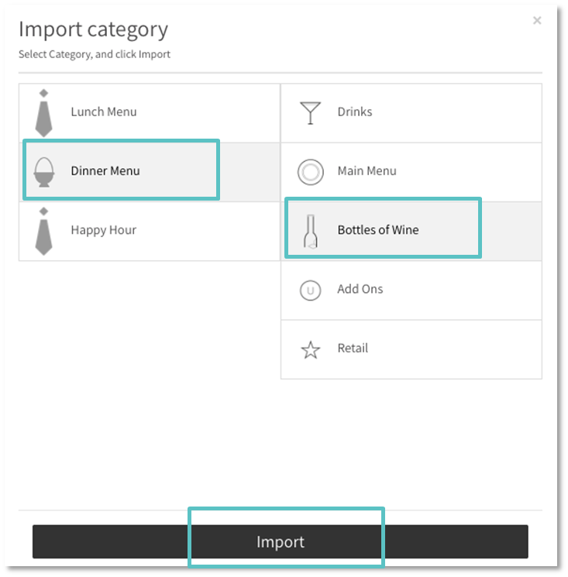Close the Import category dialog
The height and width of the screenshot is (577, 568).
[x=537, y=21]
